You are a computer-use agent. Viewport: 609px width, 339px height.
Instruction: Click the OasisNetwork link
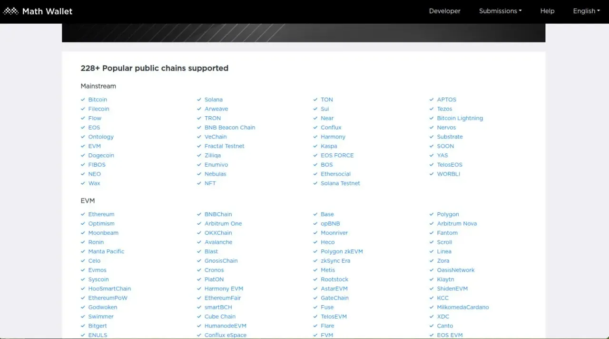[x=456, y=270]
